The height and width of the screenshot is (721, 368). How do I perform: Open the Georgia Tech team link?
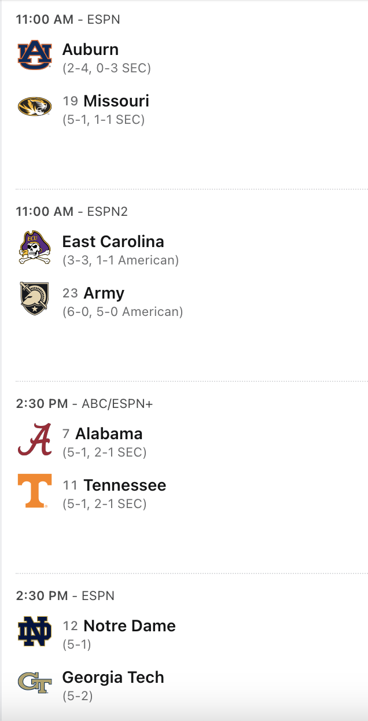(113, 678)
